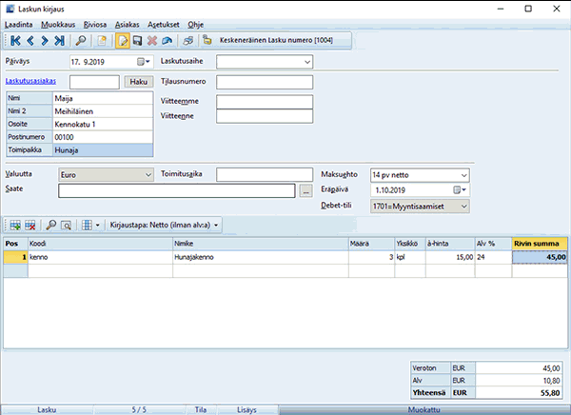Save the invoice with the floppy disk icon
The height and width of the screenshot is (415, 571).
(137, 41)
